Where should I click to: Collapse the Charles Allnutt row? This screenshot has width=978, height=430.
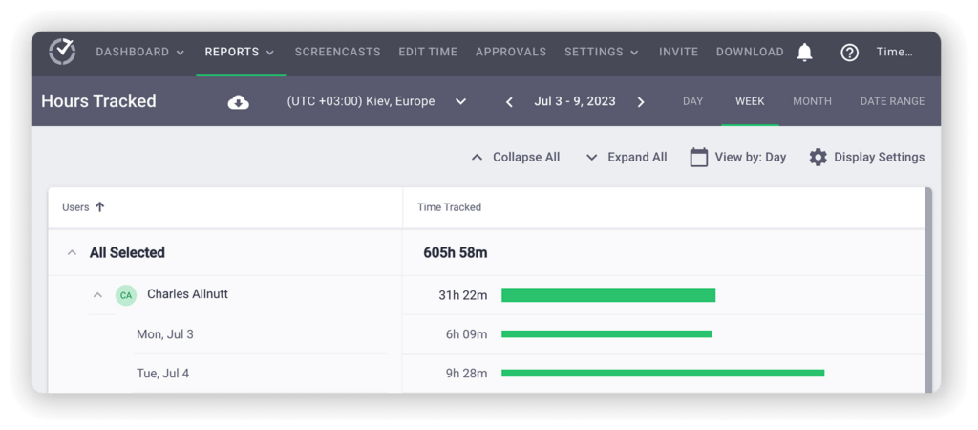97,295
